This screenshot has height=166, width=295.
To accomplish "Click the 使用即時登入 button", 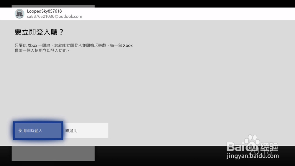I will [38, 131].
